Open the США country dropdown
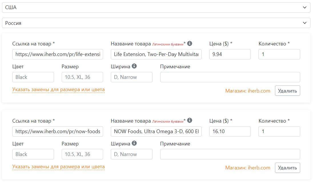This screenshot has width=313, height=182. click(156, 7)
